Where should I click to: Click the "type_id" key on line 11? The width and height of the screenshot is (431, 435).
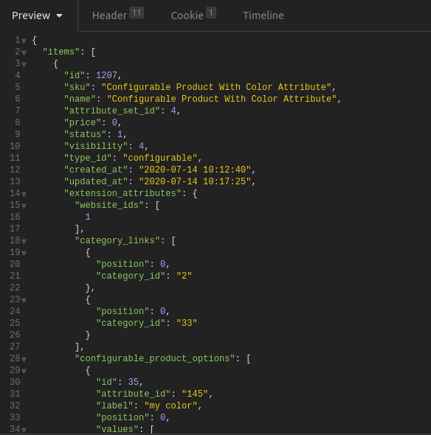pos(88,158)
